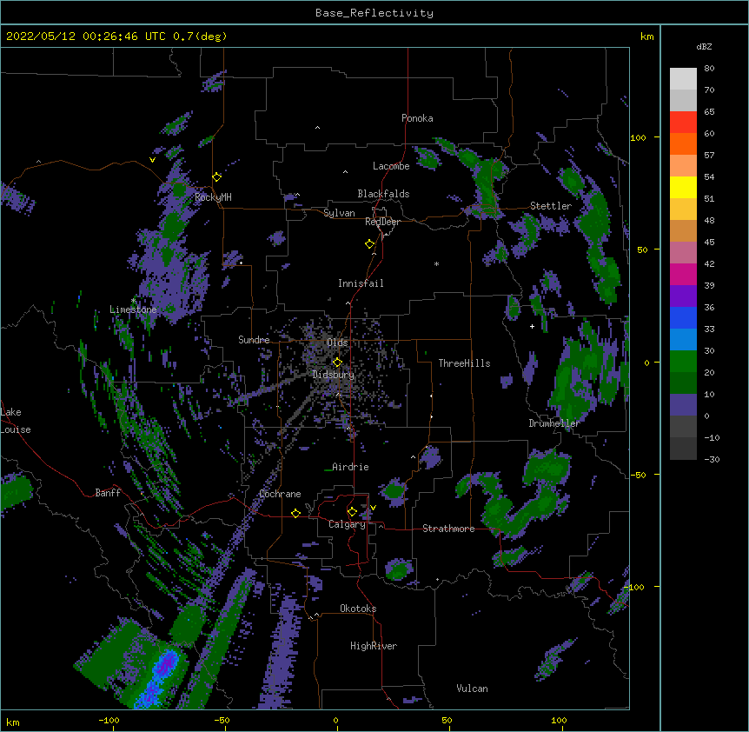Image resolution: width=749 pixels, height=732 pixels.
Task: Click the yellow V marker northwest of RockyMH
Action: click(x=152, y=160)
